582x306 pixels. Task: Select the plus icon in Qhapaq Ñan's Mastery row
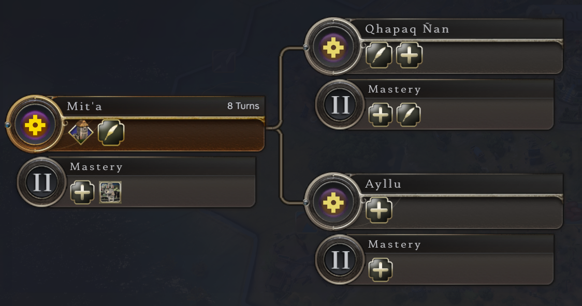click(x=381, y=115)
